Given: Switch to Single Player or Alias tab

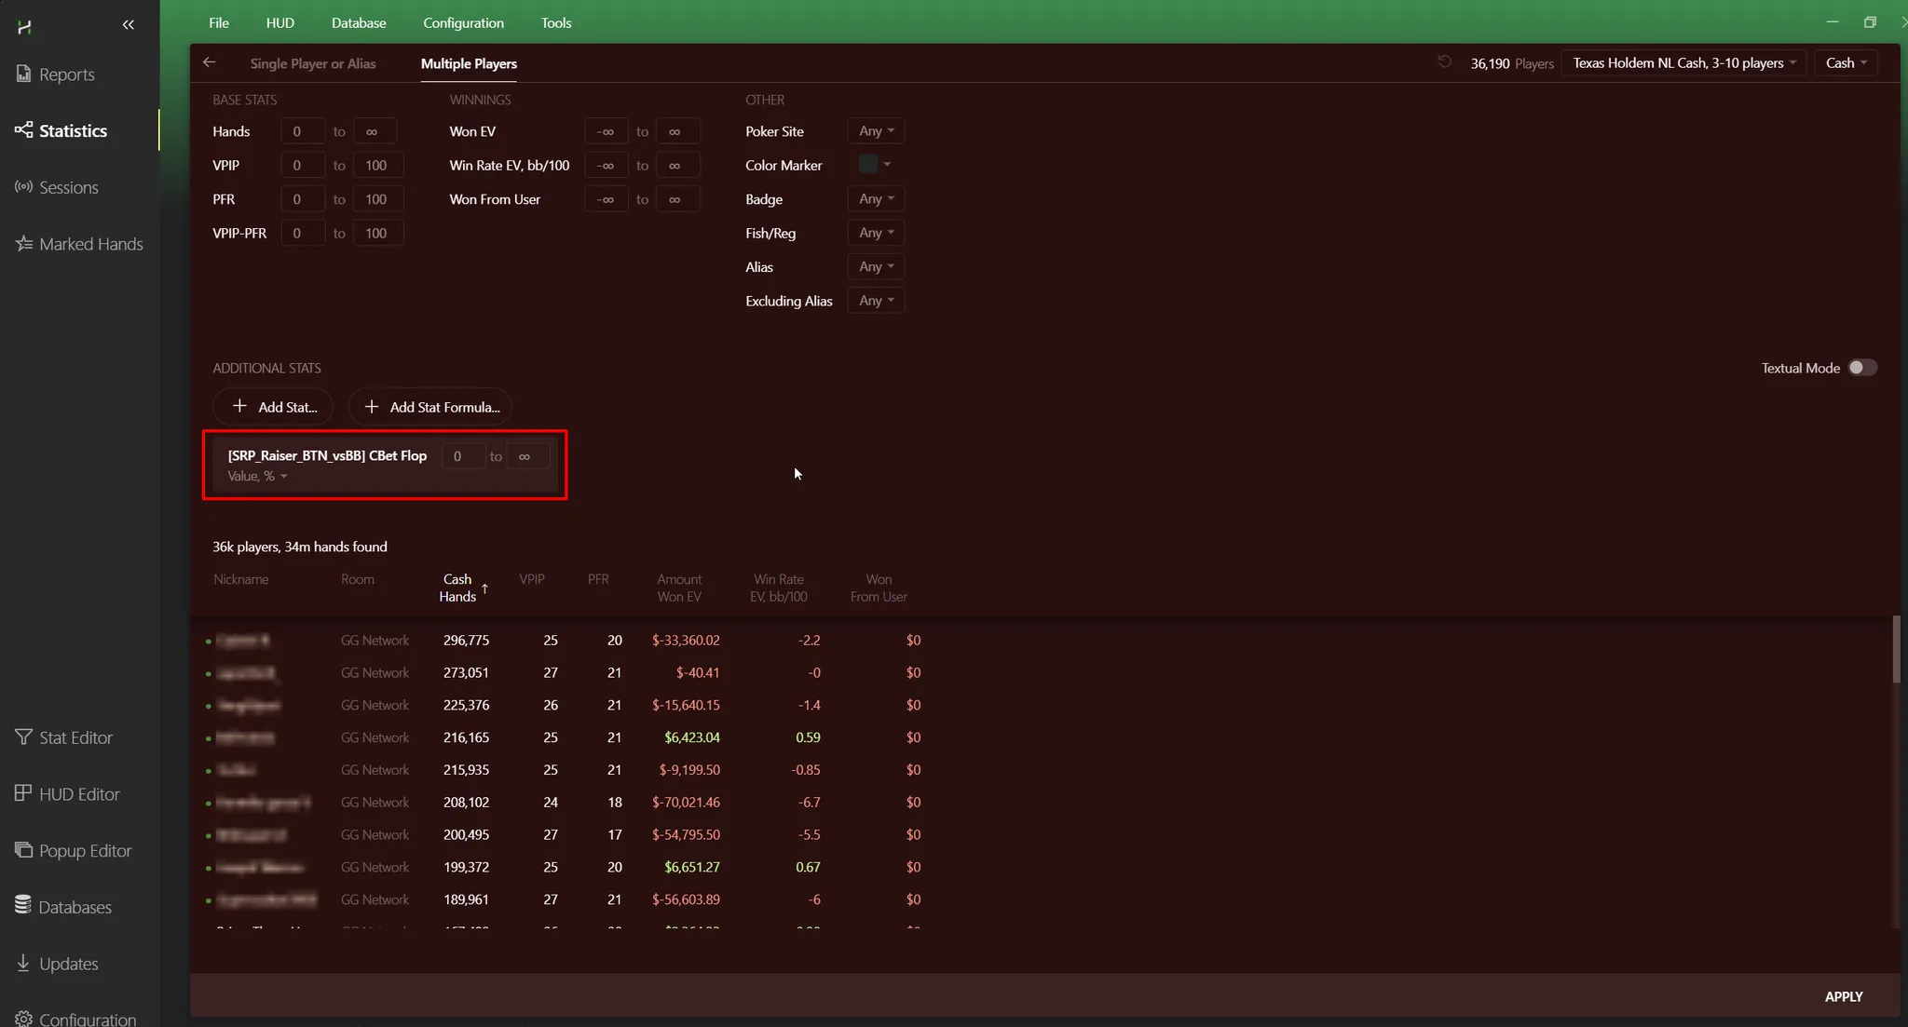Looking at the screenshot, I should (313, 63).
